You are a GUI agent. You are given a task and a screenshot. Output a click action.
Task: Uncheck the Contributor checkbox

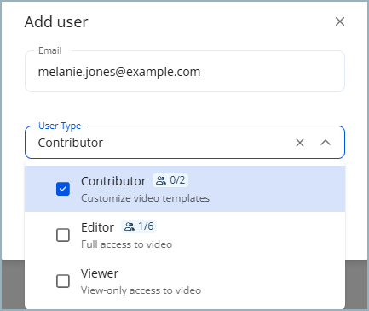click(x=63, y=189)
